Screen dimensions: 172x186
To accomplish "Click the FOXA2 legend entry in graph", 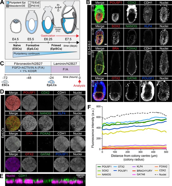I will coord(161,167).
